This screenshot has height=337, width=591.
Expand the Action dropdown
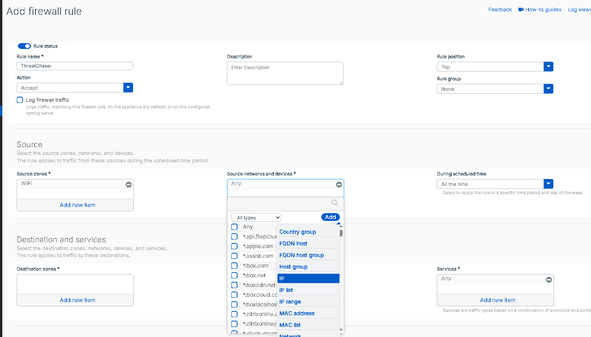[x=128, y=88]
